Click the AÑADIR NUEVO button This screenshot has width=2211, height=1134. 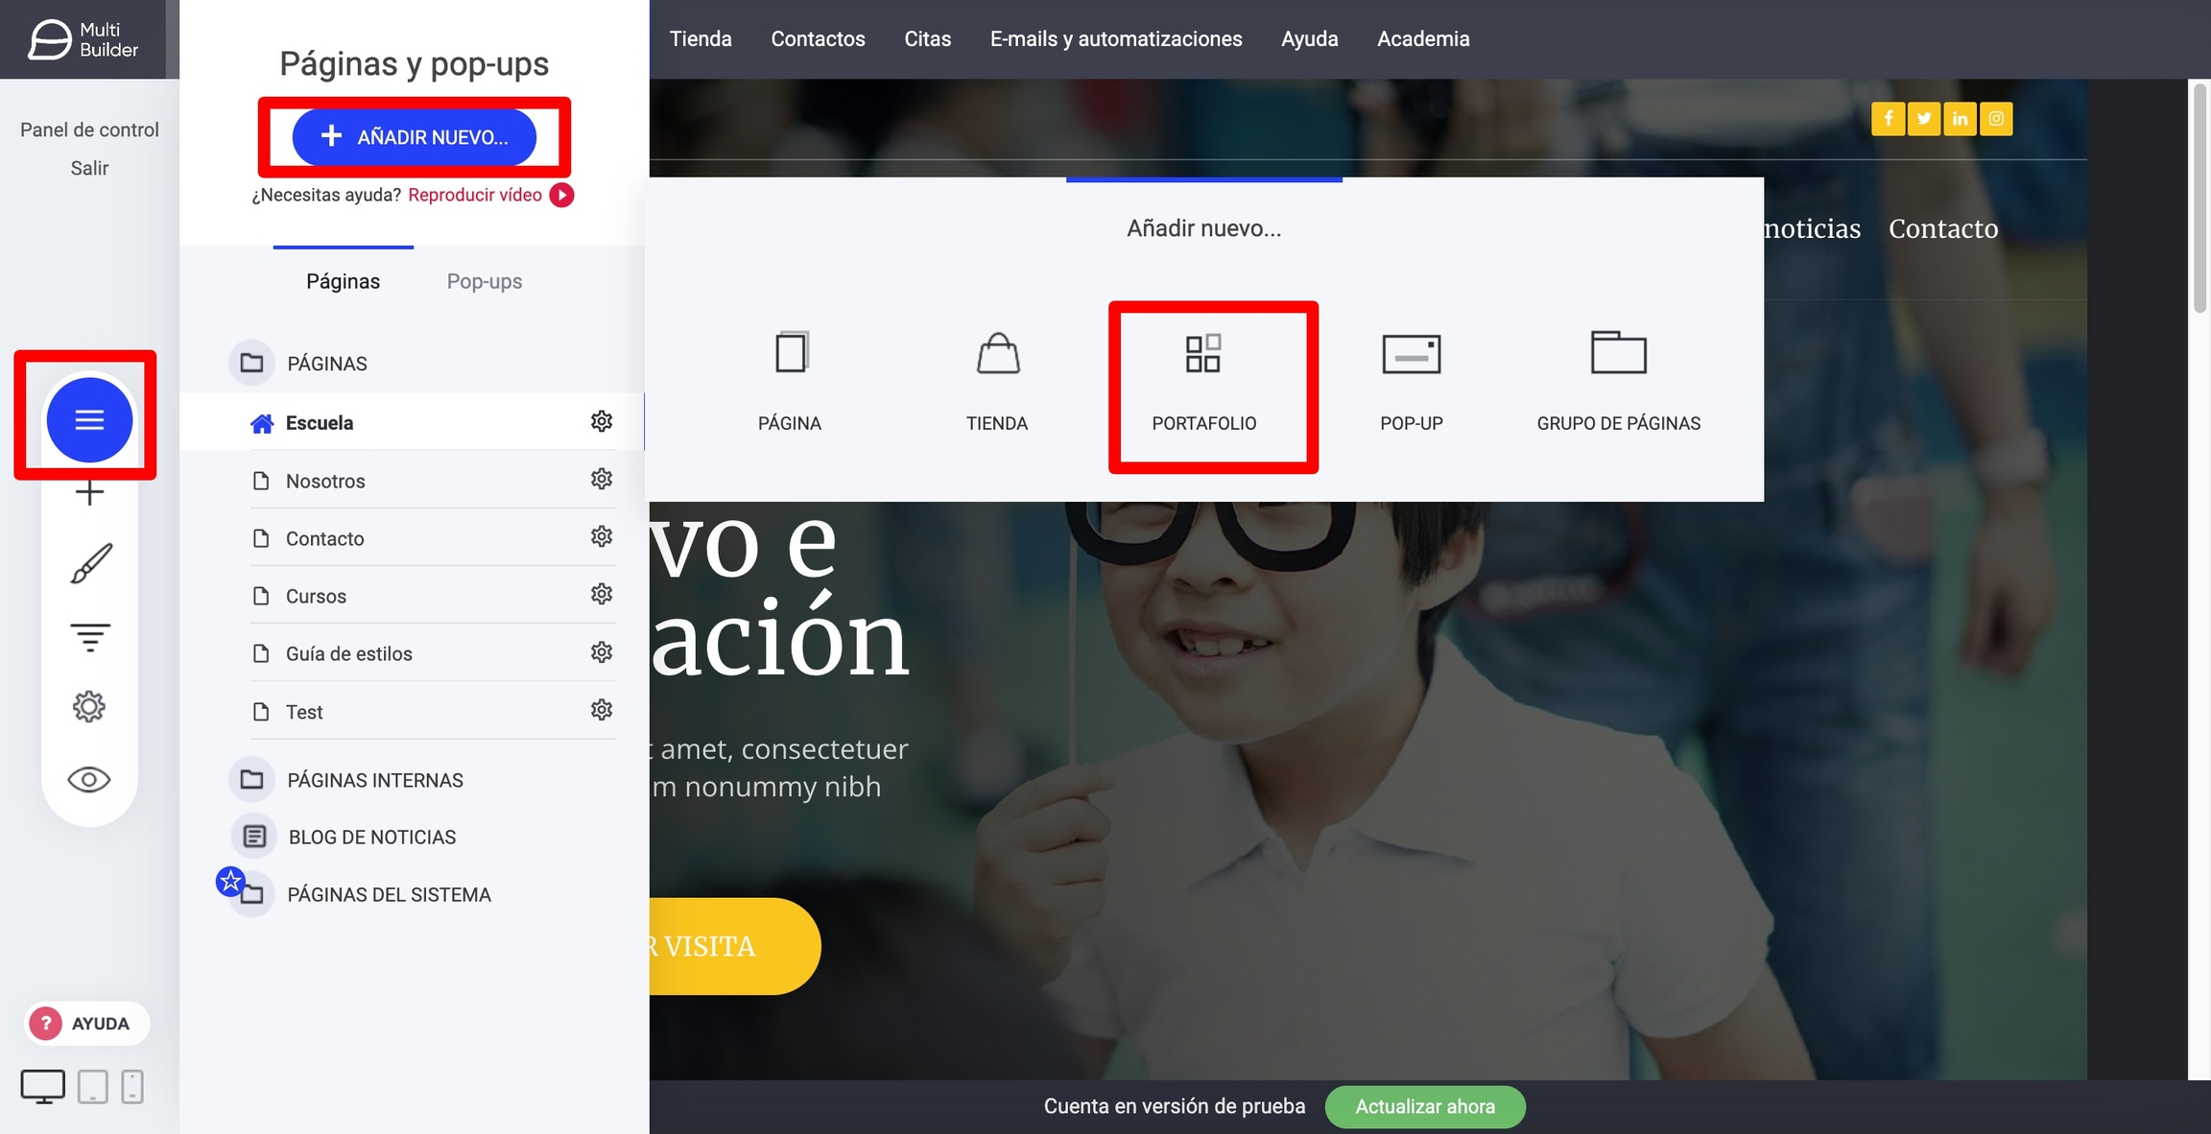click(x=415, y=137)
